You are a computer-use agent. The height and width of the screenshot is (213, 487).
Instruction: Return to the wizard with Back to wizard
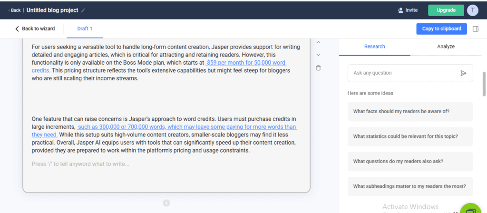35,29
